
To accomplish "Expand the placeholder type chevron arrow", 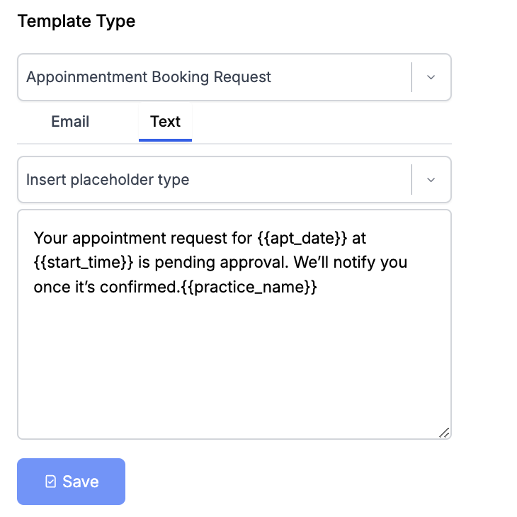I will point(431,180).
